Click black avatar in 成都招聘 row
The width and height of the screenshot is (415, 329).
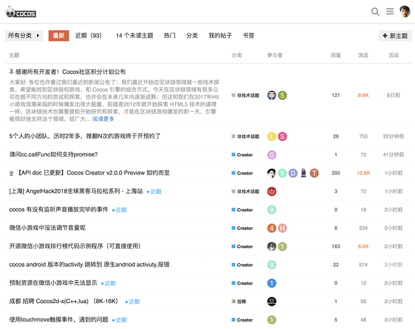271,301
